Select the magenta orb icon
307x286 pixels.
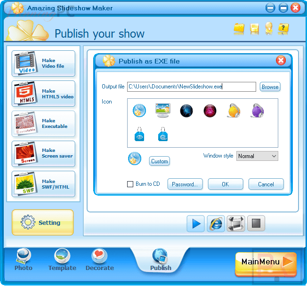(210, 111)
